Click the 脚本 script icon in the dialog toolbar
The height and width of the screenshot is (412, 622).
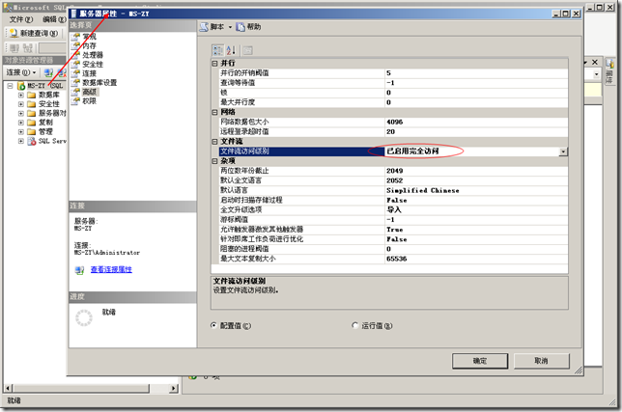pyautogui.click(x=204, y=27)
